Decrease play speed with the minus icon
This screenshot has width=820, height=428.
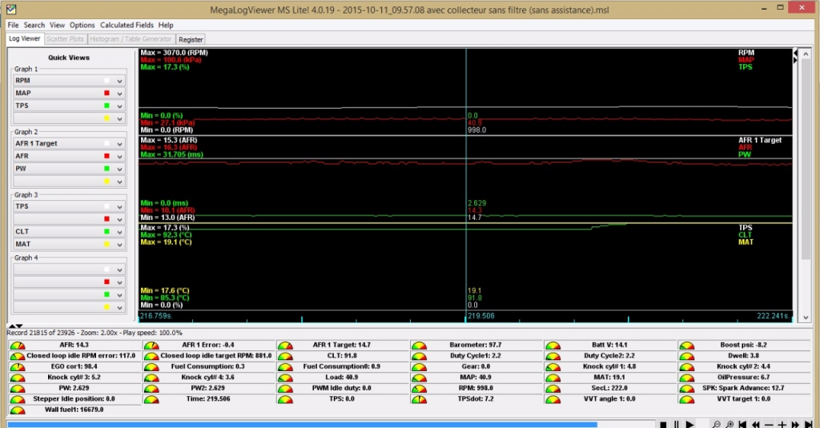click(769, 424)
